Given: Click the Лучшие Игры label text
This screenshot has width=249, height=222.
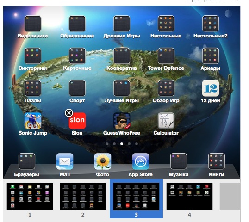Looking at the screenshot, I should pyautogui.click(x=122, y=101).
